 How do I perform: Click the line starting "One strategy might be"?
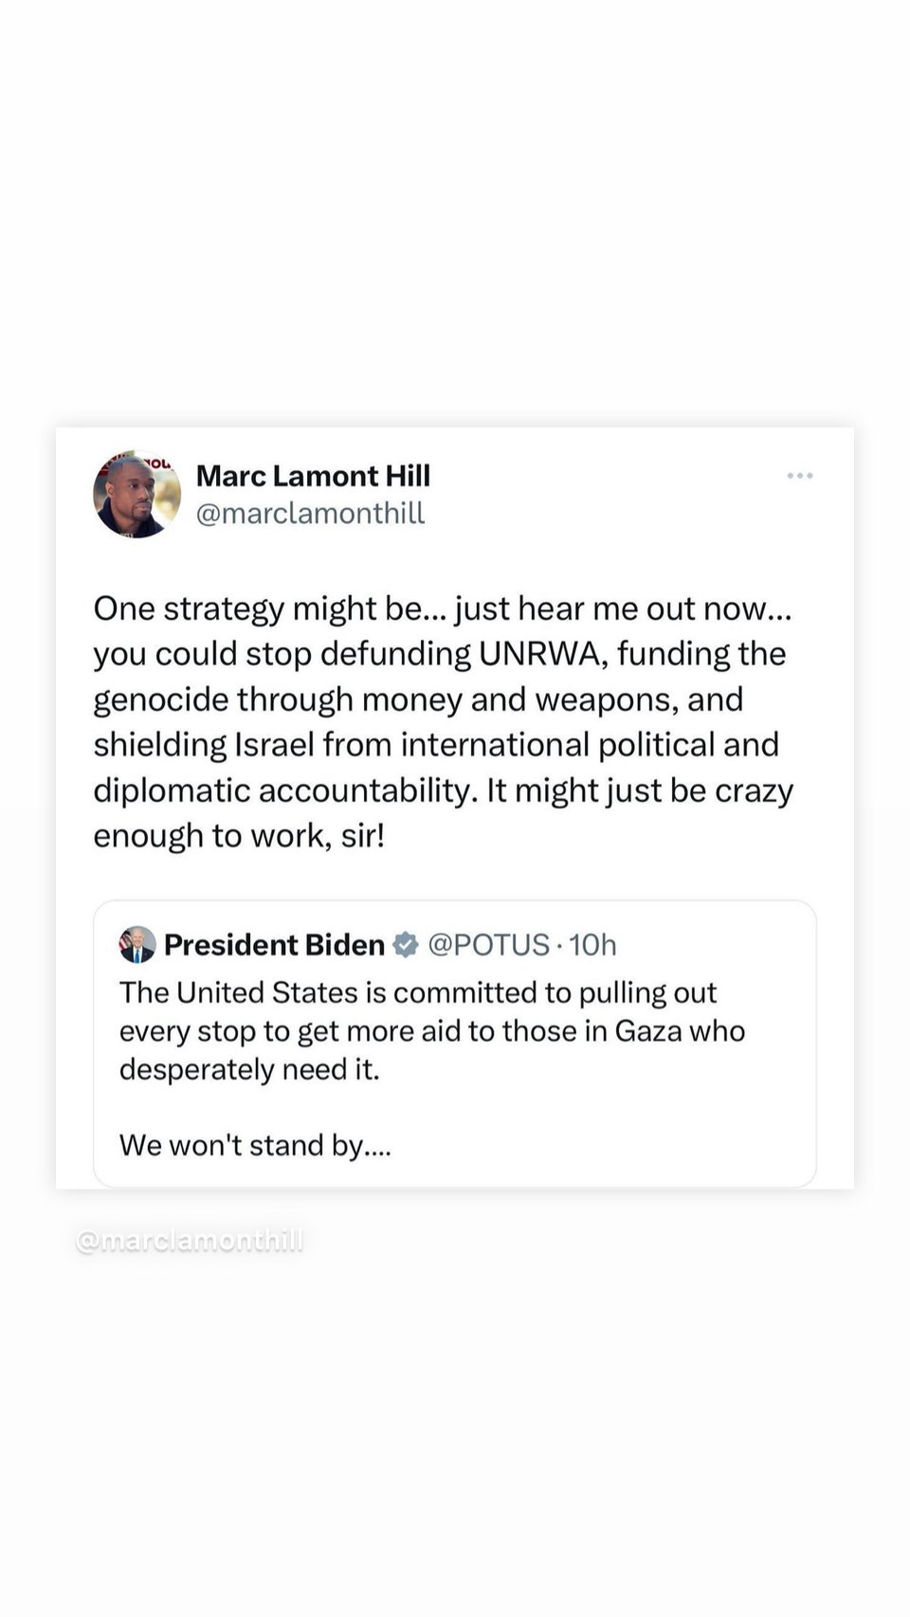coord(442,609)
